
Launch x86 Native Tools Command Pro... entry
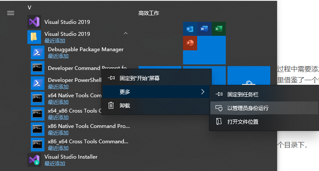[89, 126]
